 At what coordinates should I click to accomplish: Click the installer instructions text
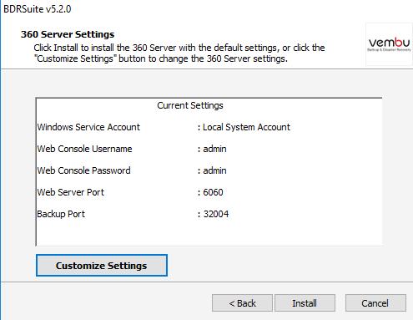(179, 53)
